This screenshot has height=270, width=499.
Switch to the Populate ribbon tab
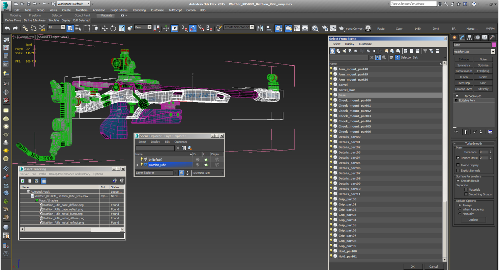point(107,16)
